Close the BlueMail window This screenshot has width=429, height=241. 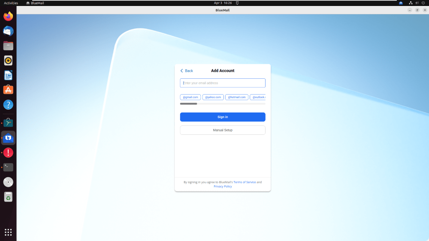pyautogui.click(x=425, y=10)
